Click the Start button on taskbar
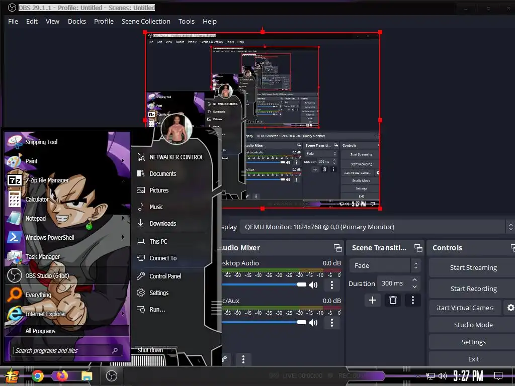The image size is (515, 386). pyautogui.click(x=12, y=376)
